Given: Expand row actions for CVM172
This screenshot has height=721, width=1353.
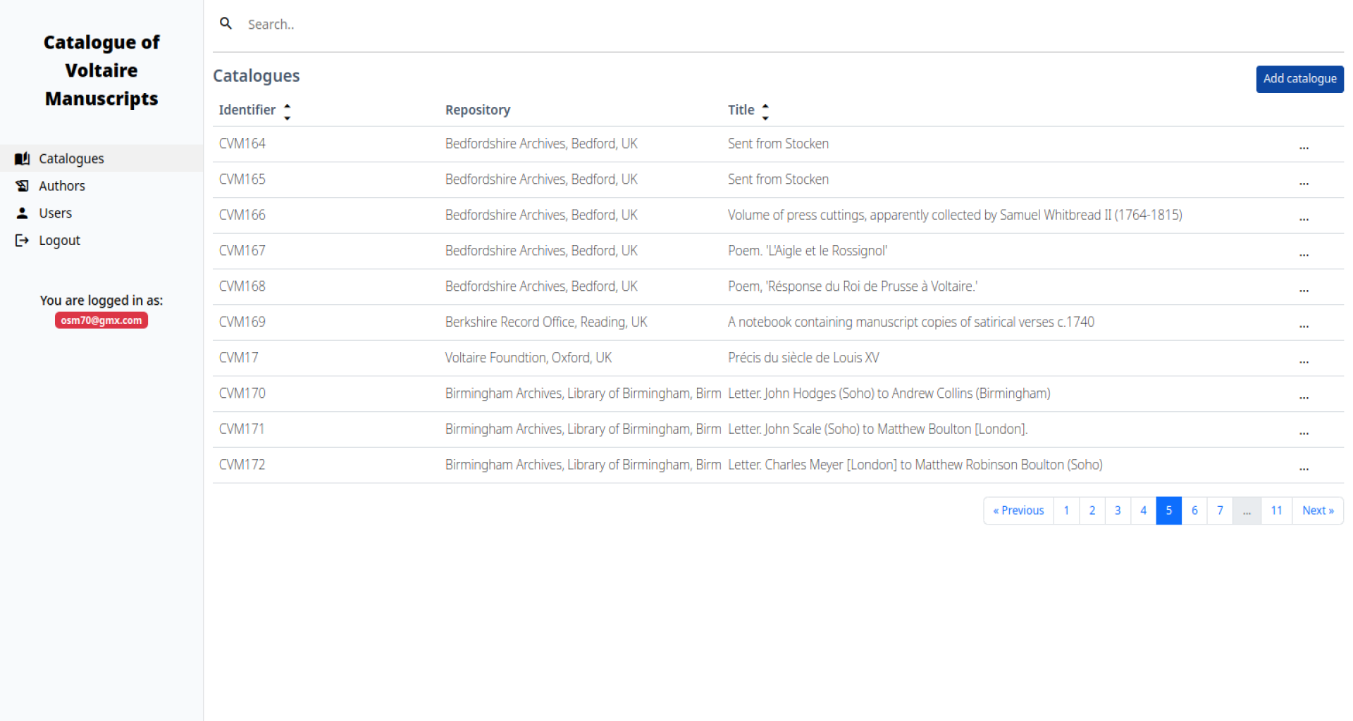Looking at the screenshot, I should tap(1304, 467).
